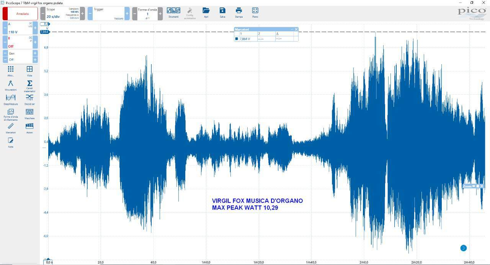
Task: Open the Decod ser serial decoding tool
Action: coord(29,100)
